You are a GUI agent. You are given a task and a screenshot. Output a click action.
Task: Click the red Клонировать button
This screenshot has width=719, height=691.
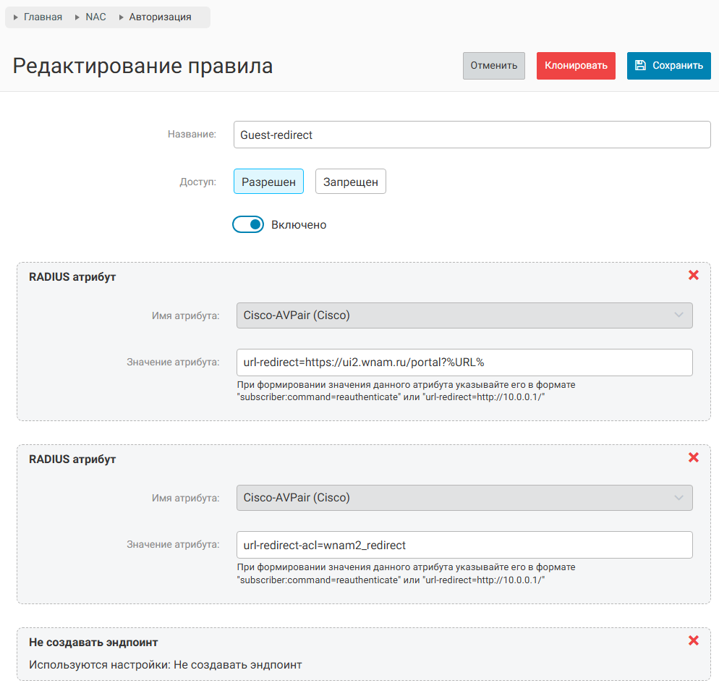576,66
